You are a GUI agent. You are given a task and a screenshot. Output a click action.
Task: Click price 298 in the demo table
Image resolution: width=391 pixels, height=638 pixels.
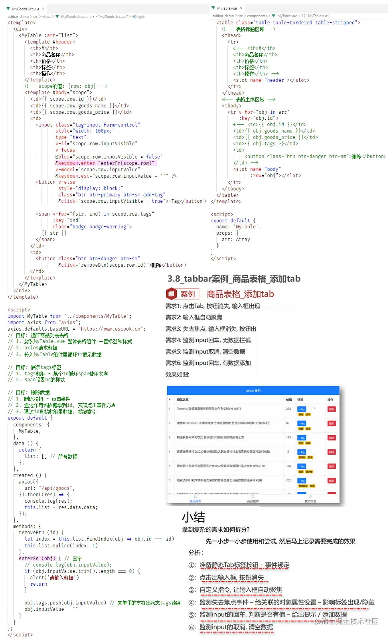point(288,409)
